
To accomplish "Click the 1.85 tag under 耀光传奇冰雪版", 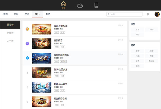I will (56, 61).
